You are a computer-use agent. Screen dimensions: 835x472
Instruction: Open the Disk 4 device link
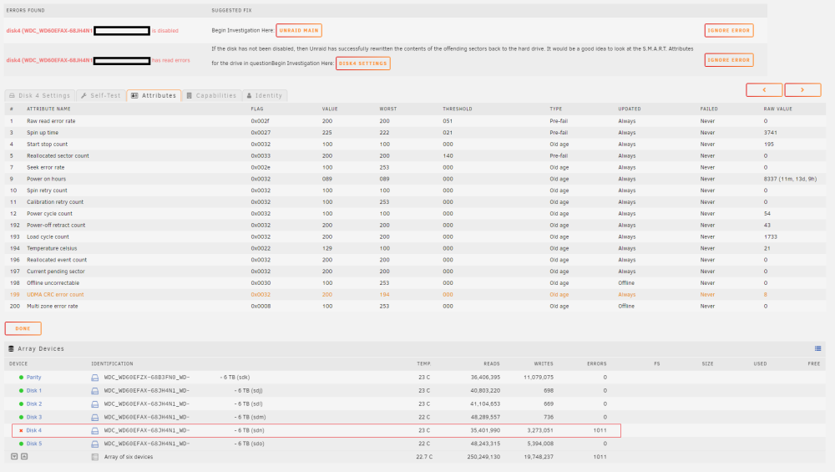click(34, 430)
